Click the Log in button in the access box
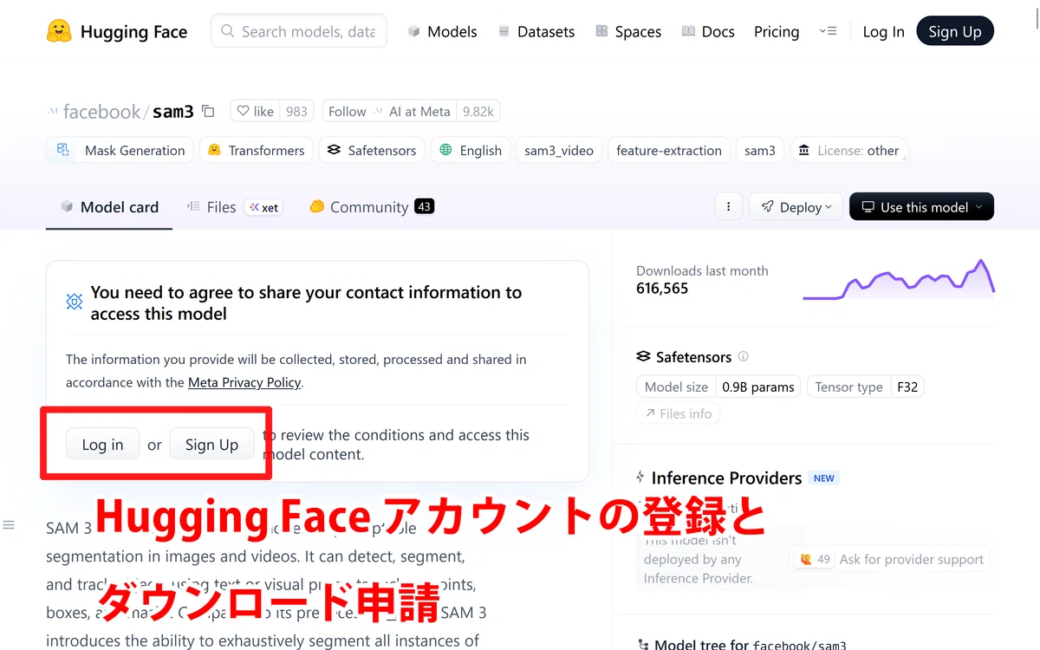The image size is (1040, 650). (102, 445)
